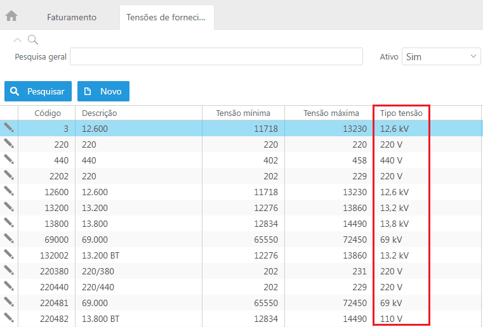Click the Tensão mínima column header

click(243, 113)
